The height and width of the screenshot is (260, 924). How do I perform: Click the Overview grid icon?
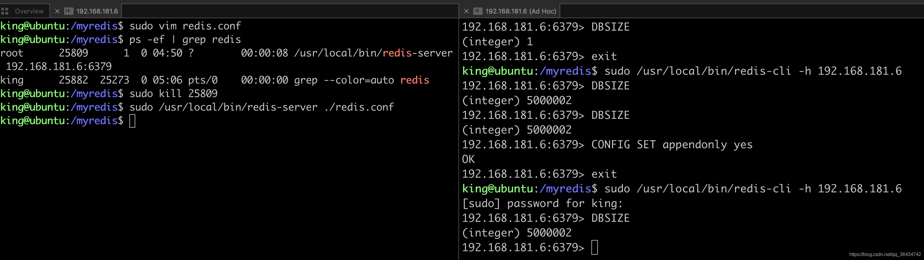click(x=5, y=11)
